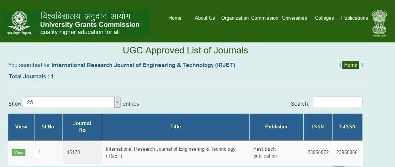Sort by Title column header
The width and height of the screenshot is (395, 167).
176,127
